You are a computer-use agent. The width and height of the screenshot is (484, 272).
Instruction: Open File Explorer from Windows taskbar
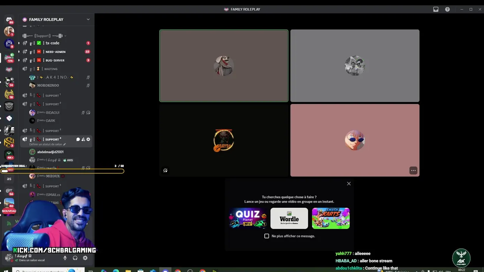coord(128,270)
